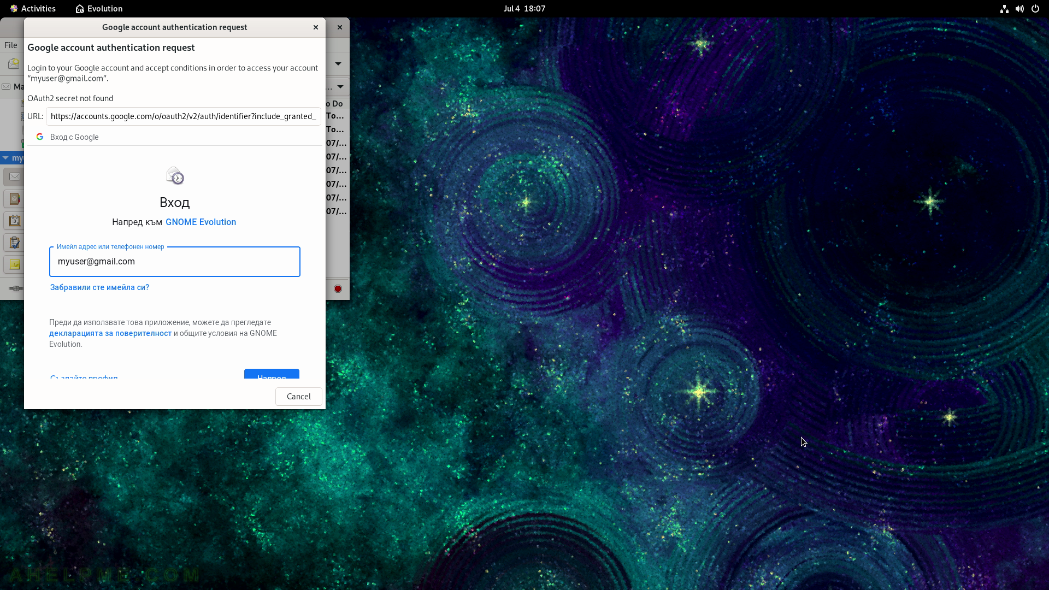This screenshot has height=590, width=1049.
Task: Follow the GNOME Evolution link
Action: [201, 222]
